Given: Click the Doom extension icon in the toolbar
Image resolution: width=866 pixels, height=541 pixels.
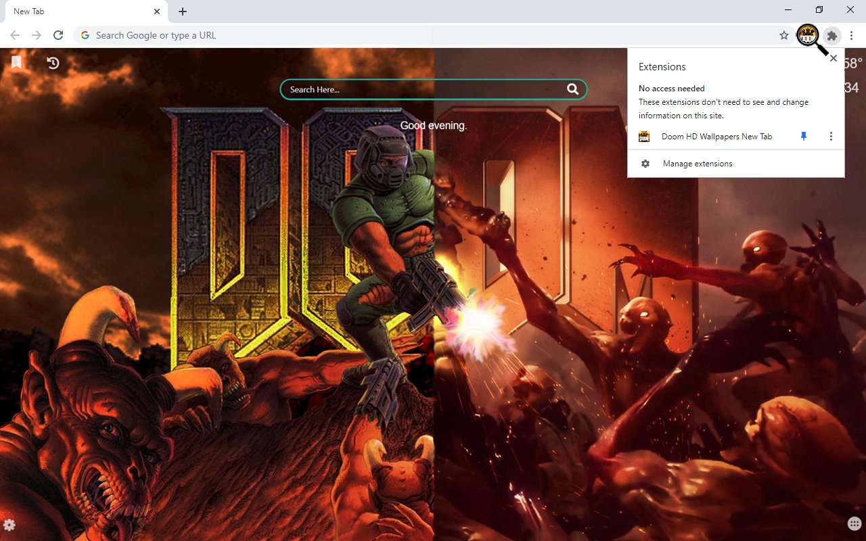Looking at the screenshot, I should pyautogui.click(x=808, y=35).
